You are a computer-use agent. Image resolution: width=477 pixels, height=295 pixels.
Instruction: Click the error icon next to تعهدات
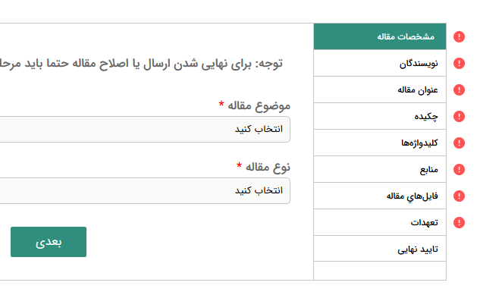[x=459, y=222]
